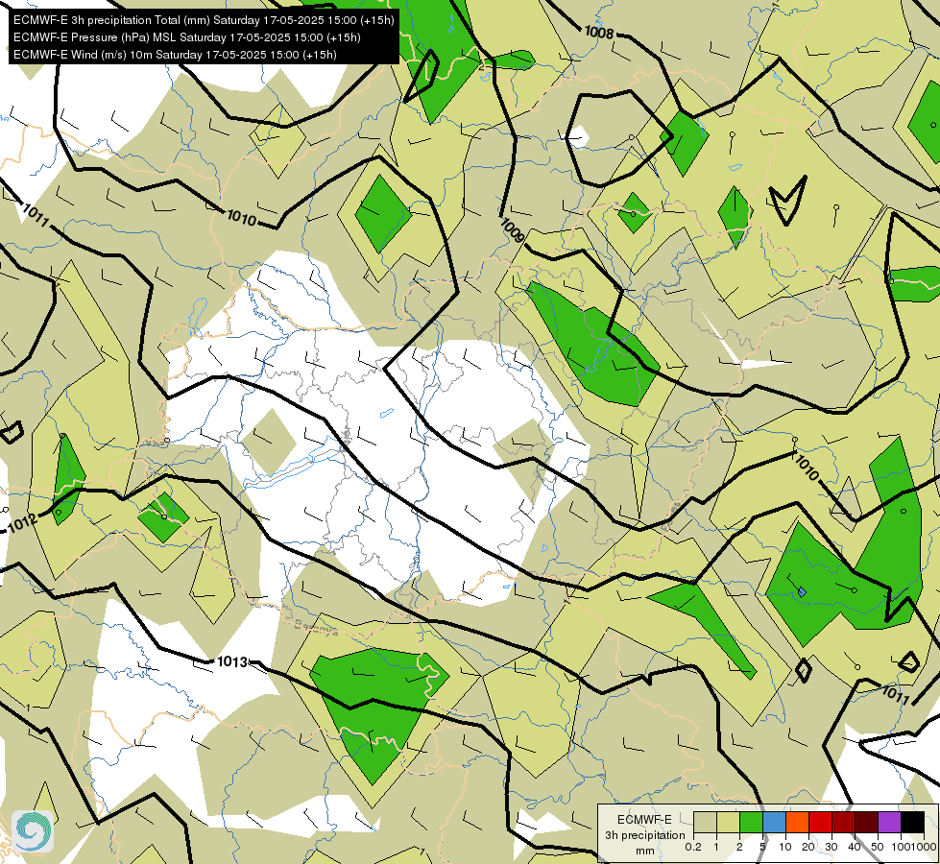Click the legend's 50 tick label
Screen dimensions: 940x864
(x=878, y=847)
